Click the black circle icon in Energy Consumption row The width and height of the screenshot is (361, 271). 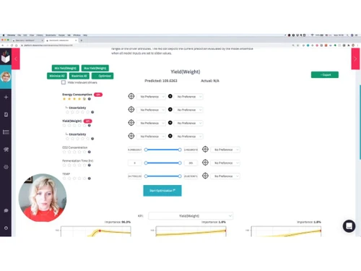170,96
